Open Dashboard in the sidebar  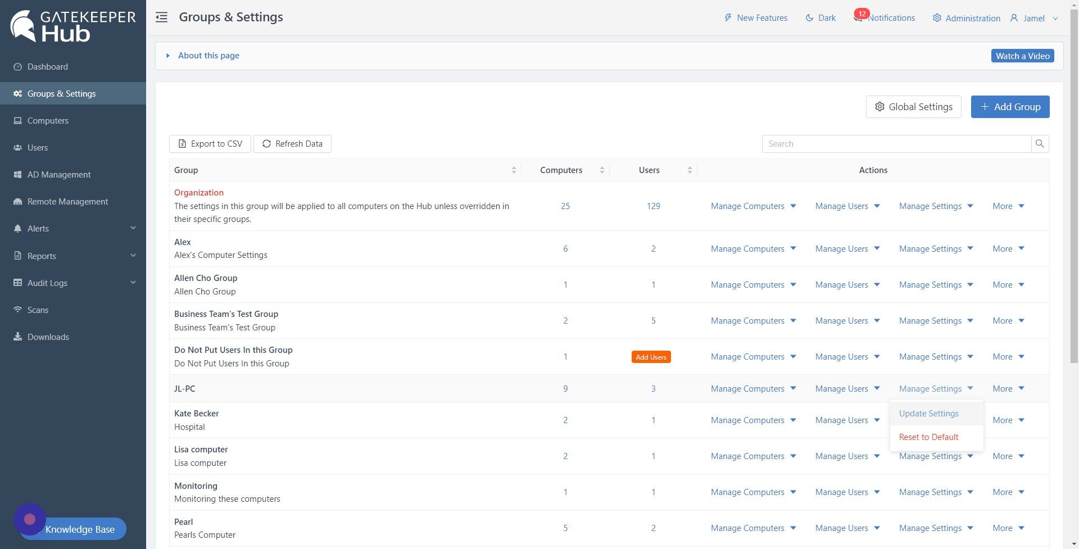48,67
